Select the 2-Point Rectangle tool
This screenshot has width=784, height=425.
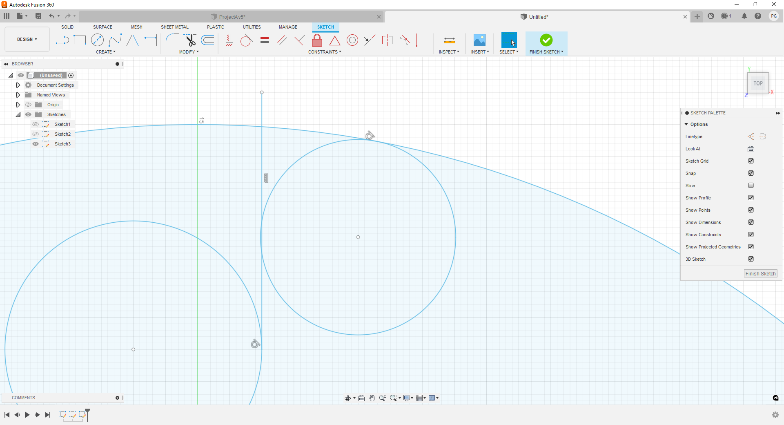click(x=80, y=40)
